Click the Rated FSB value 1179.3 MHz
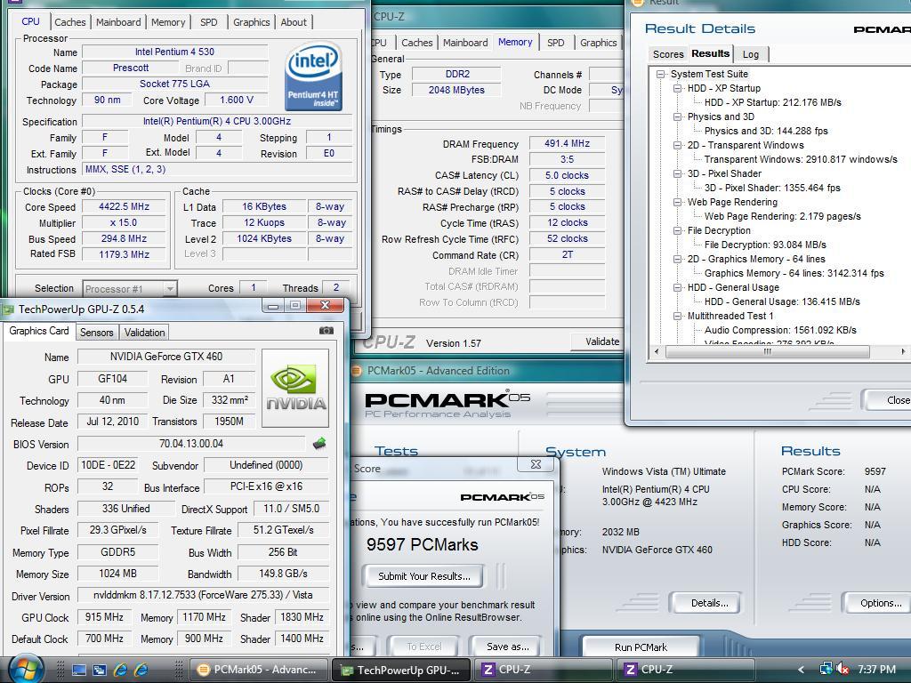This screenshot has height=683, width=911. click(x=125, y=254)
